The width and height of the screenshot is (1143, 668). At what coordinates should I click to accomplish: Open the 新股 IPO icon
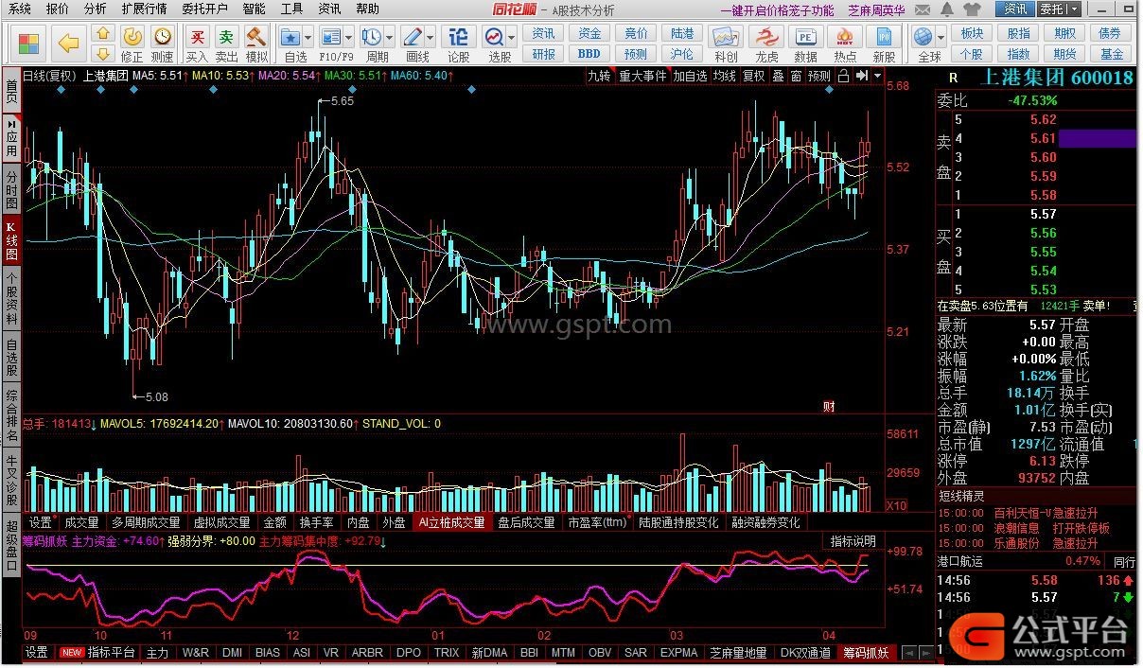tap(885, 37)
